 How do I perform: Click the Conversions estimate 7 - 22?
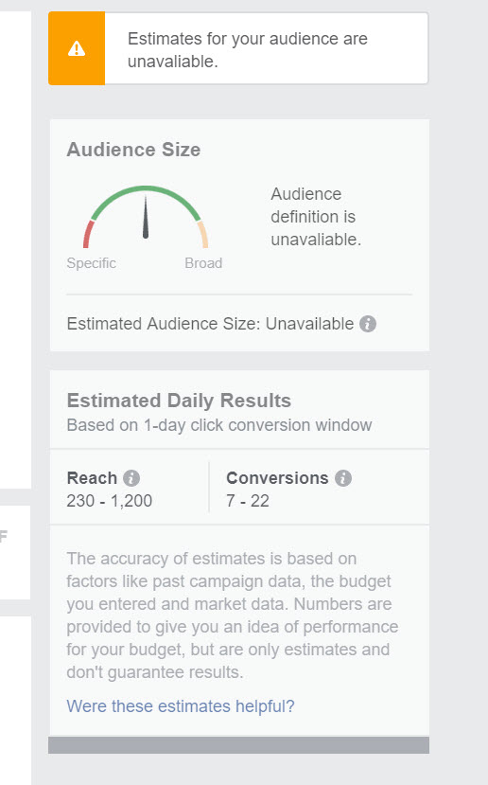click(x=248, y=501)
